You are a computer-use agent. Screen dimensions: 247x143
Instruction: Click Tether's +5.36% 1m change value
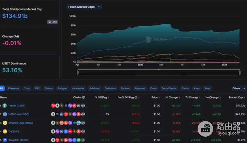(216, 105)
